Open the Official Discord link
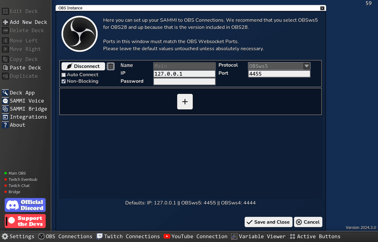 click(25, 205)
